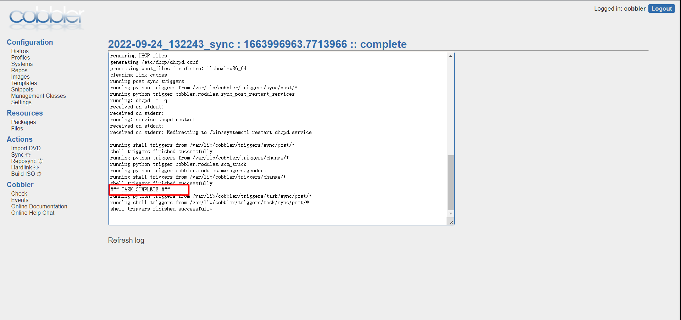Click the 'Logged in: cobbler' text

(620, 9)
